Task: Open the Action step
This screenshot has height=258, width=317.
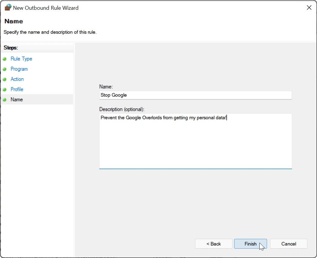Action: click(17, 79)
